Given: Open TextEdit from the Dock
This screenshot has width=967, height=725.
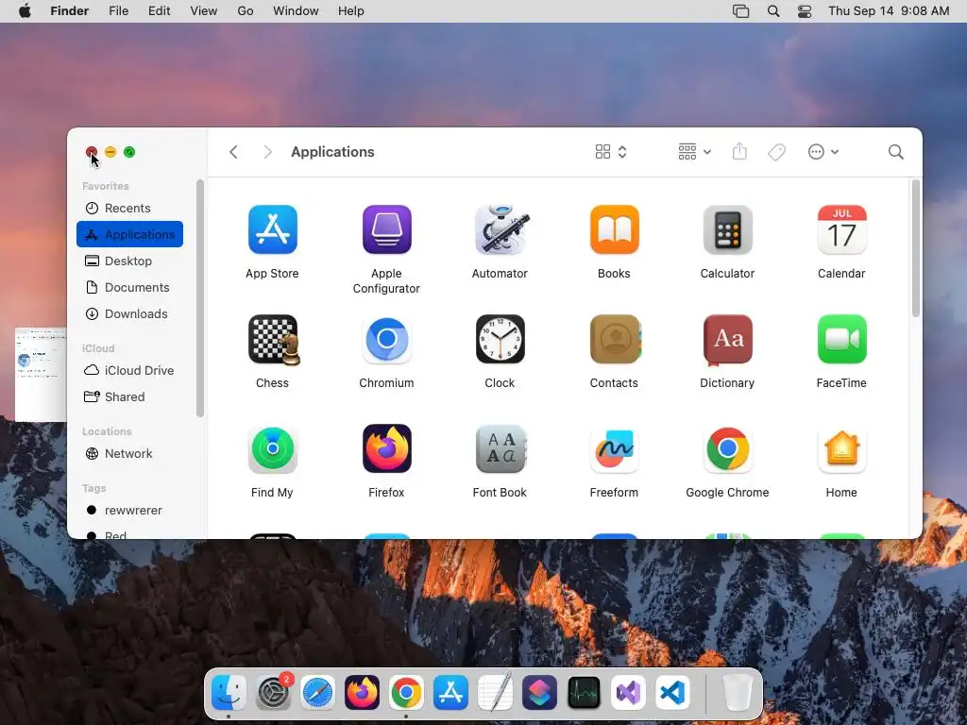Looking at the screenshot, I should (x=495, y=693).
